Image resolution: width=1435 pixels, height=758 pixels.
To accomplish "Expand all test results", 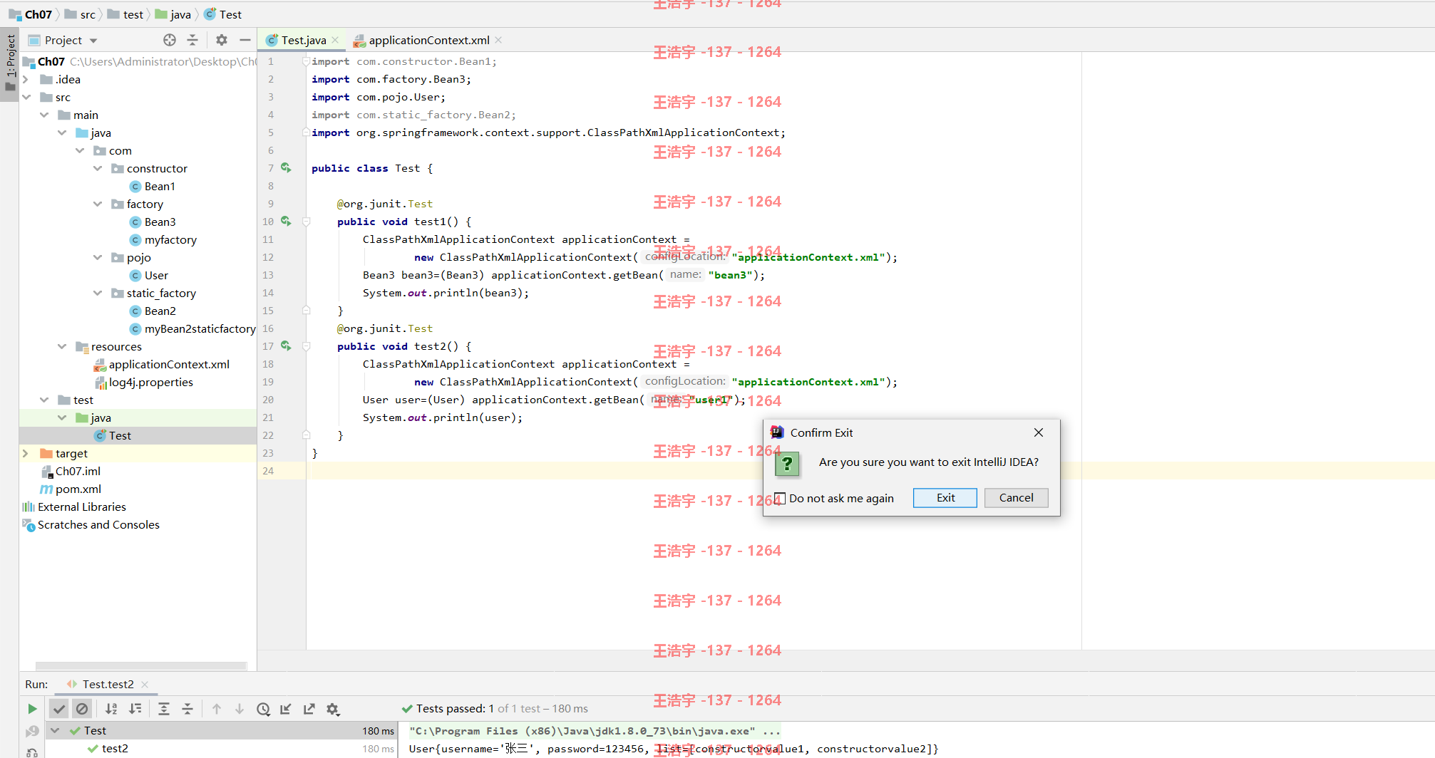I will pyautogui.click(x=164, y=709).
